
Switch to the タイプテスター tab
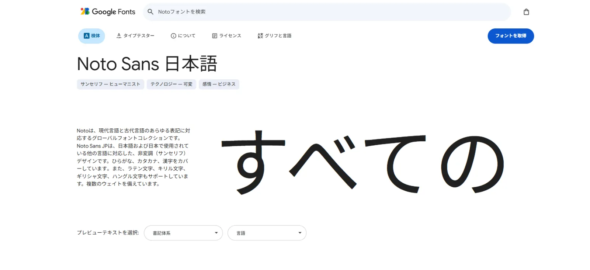pyautogui.click(x=135, y=36)
